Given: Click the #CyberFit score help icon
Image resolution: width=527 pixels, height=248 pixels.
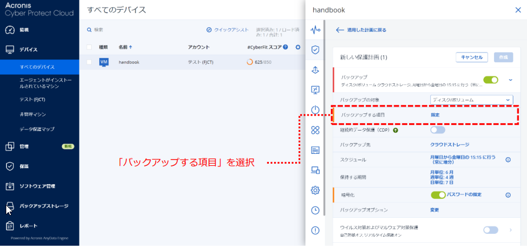Looking at the screenshot, I should [285, 47].
